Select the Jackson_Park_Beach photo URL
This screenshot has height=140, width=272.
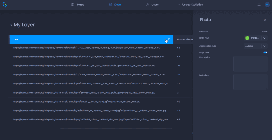point(91,84)
